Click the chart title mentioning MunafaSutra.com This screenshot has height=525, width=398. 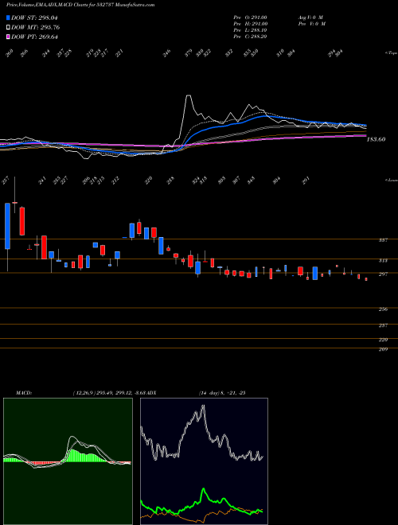(80, 6)
